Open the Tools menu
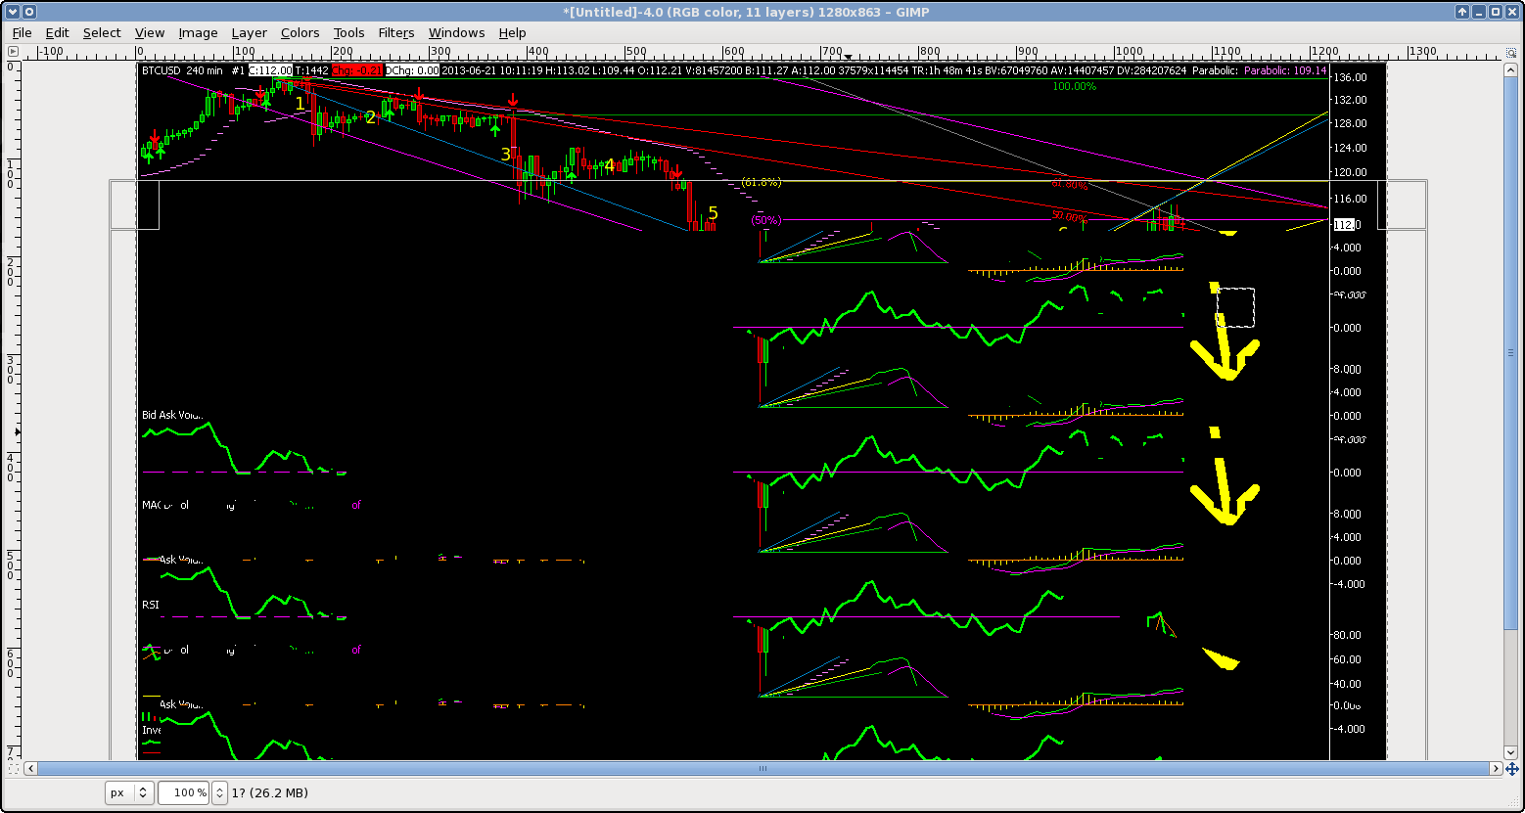Image resolution: width=1525 pixels, height=813 pixels. pyautogui.click(x=348, y=32)
